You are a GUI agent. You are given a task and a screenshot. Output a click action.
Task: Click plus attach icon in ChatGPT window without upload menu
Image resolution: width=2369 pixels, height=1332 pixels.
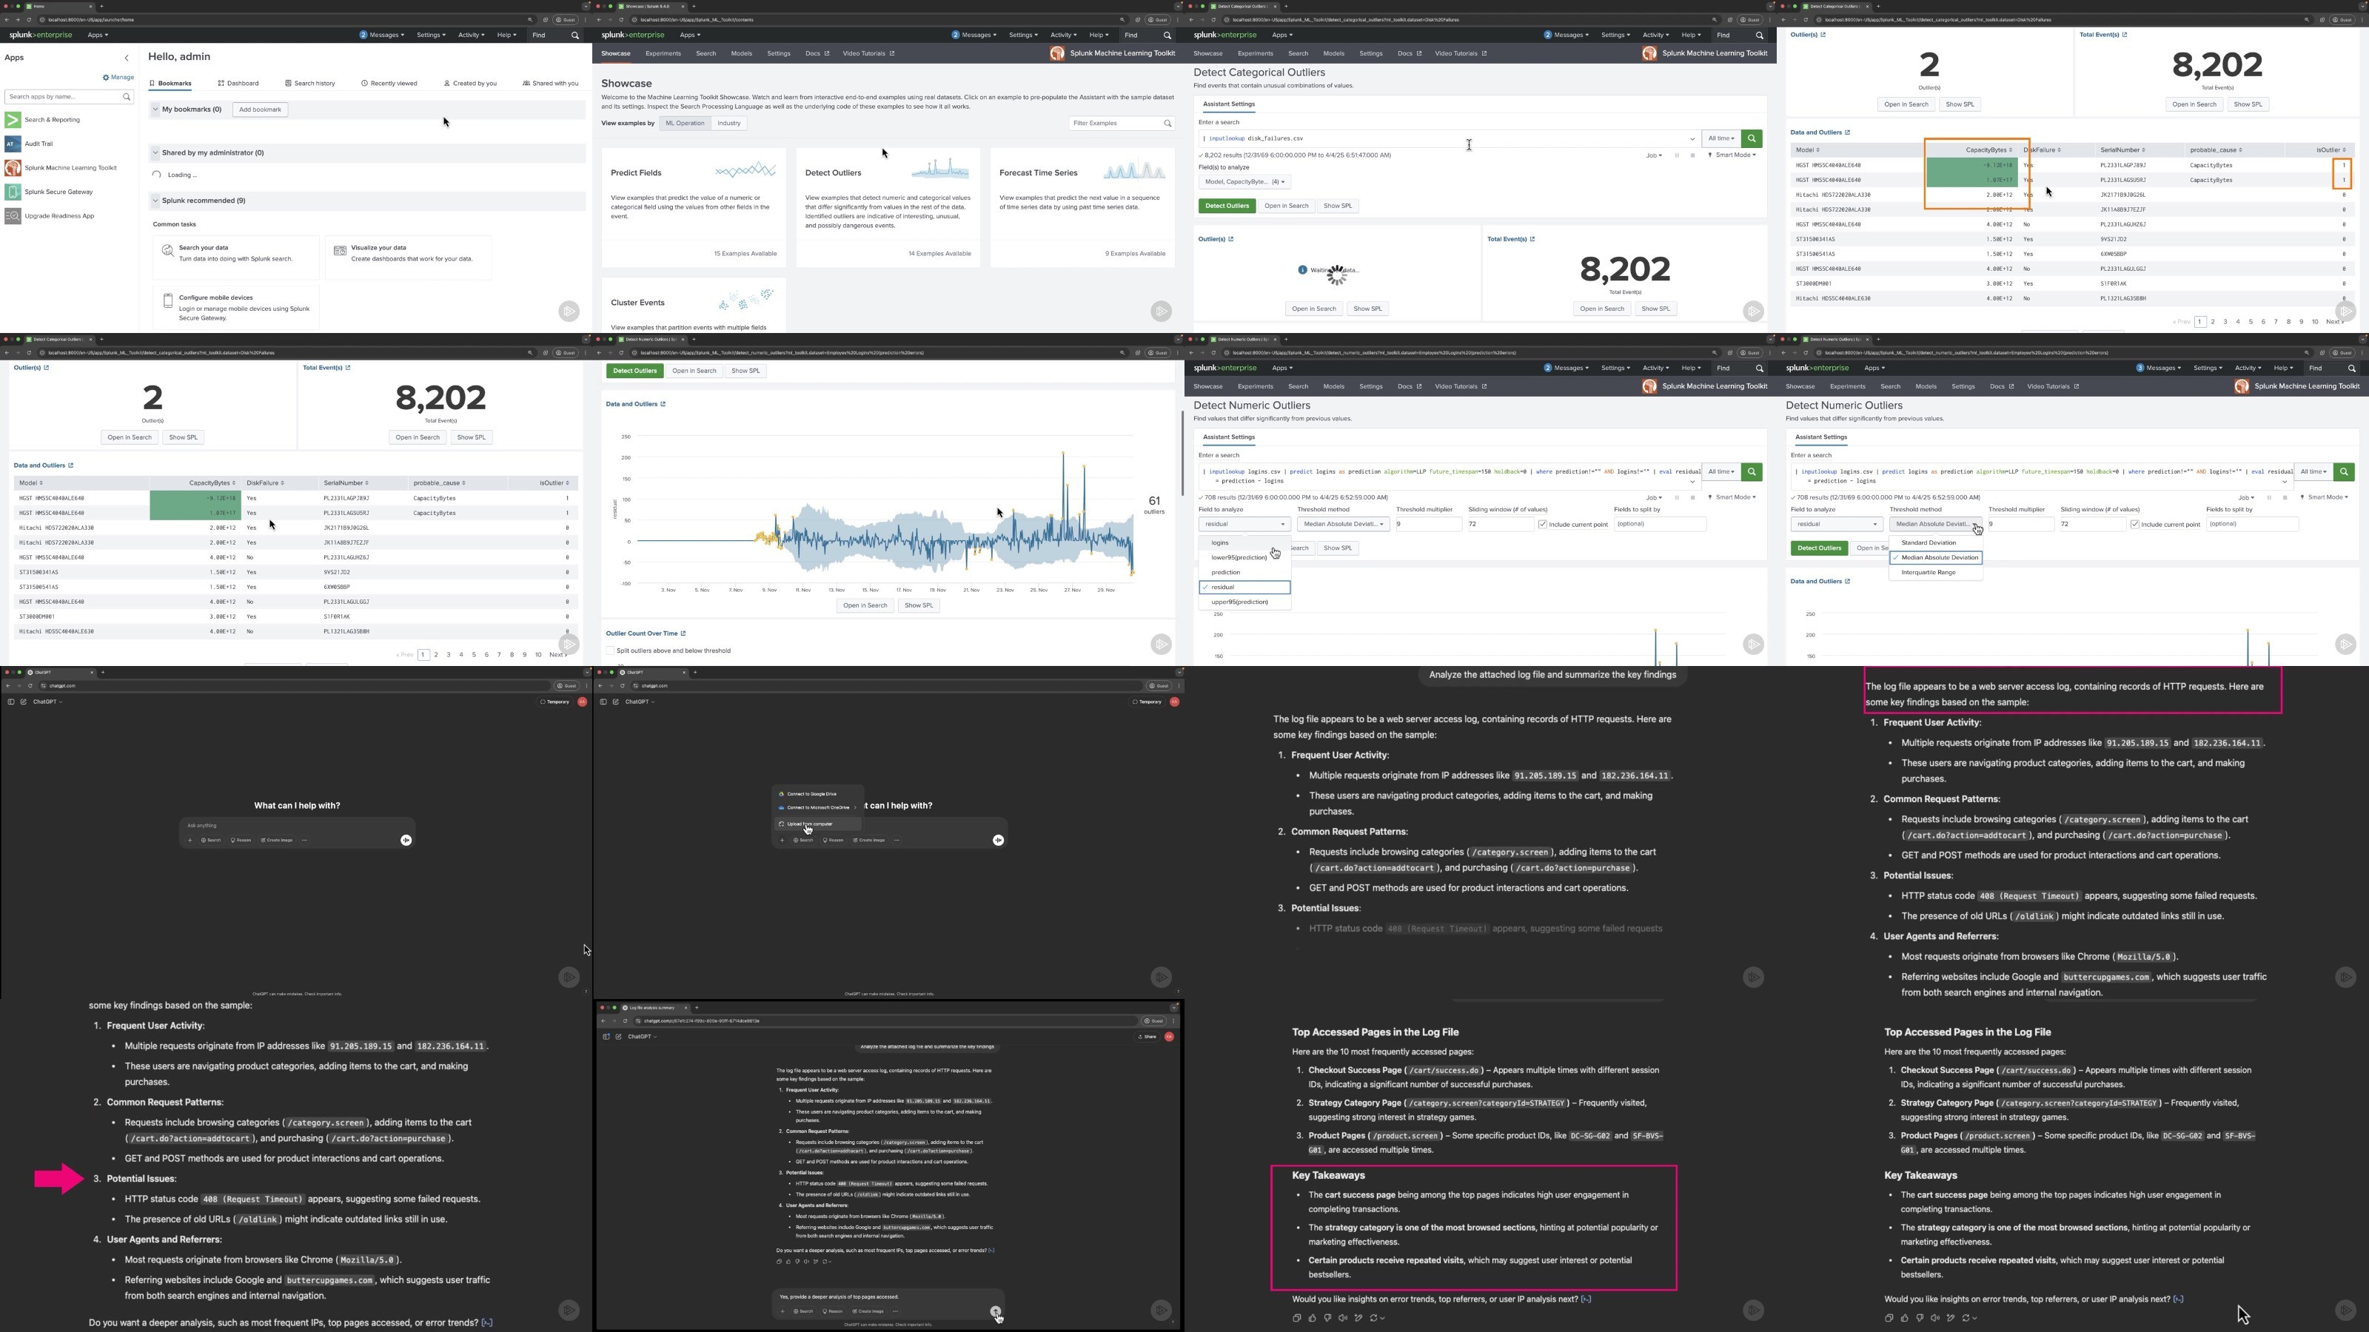click(x=190, y=840)
